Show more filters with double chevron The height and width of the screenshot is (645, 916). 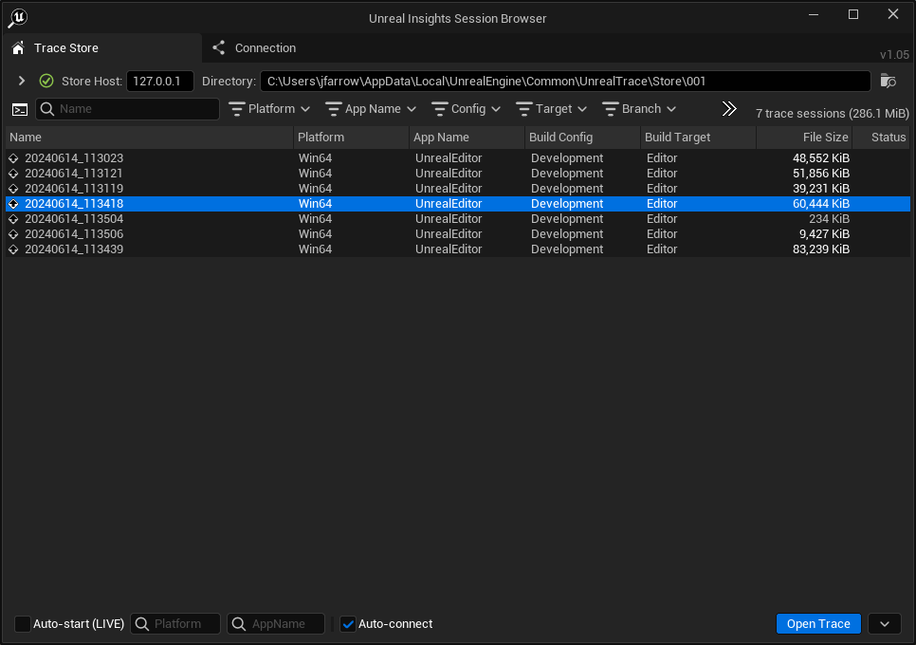point(729,109)
